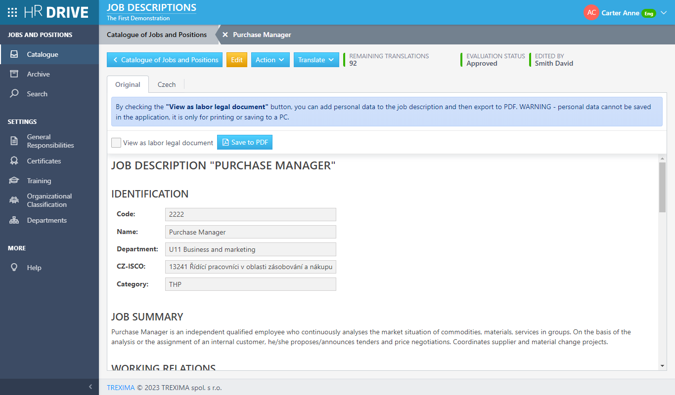Select the Original tab

128,84
